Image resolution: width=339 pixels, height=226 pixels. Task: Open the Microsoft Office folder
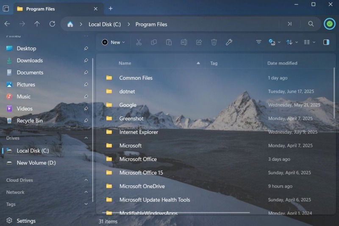(138, 159)
